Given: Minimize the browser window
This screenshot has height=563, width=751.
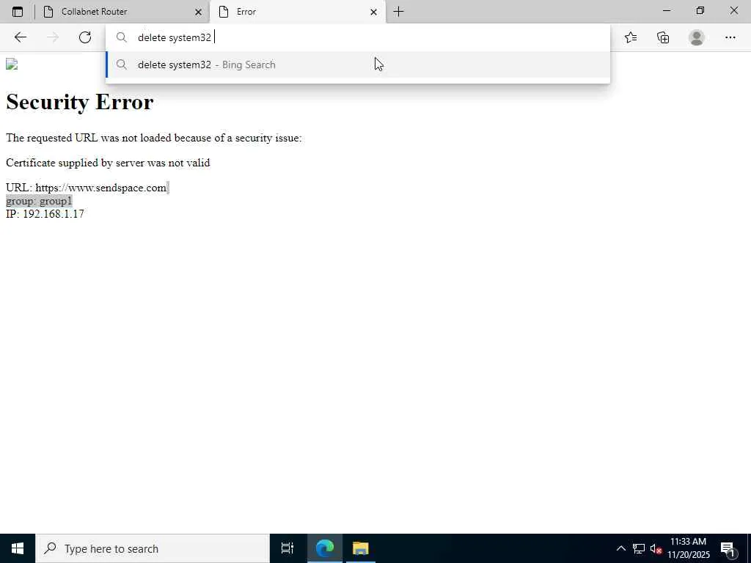Looking at the screenshot, I should (667, 10).
